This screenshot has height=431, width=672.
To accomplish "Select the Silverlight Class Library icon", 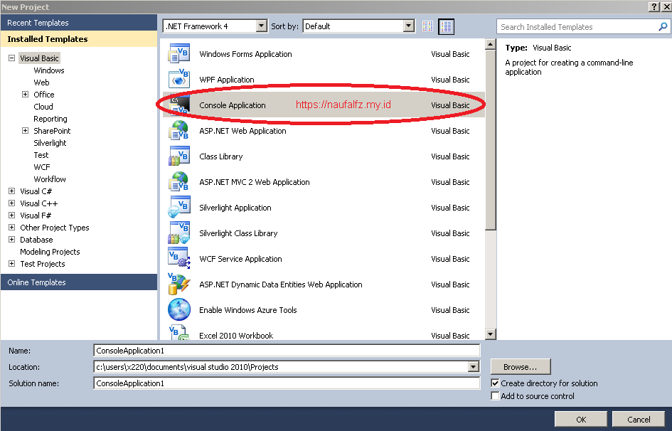I will [179, 233].
